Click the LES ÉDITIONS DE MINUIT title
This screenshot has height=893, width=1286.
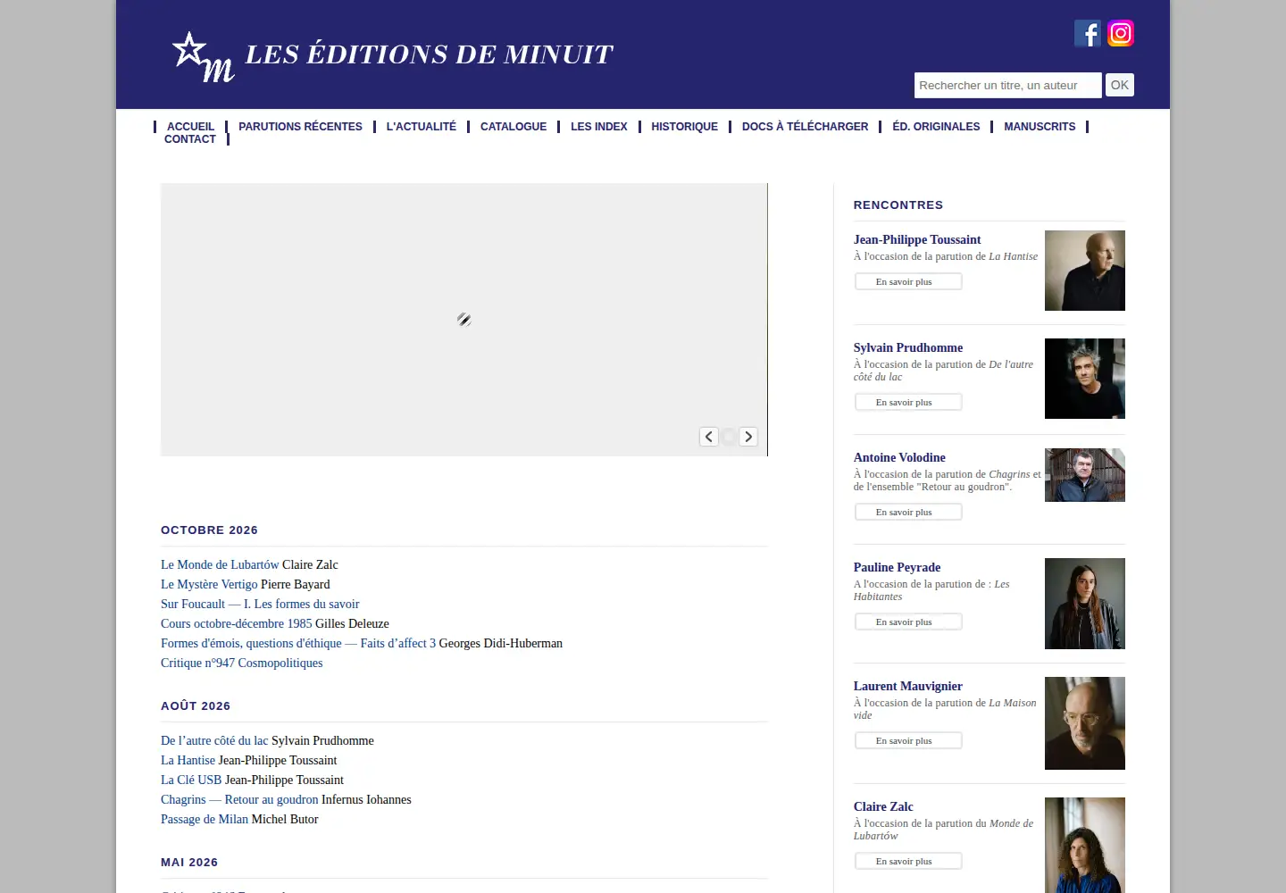pos(429,54)
